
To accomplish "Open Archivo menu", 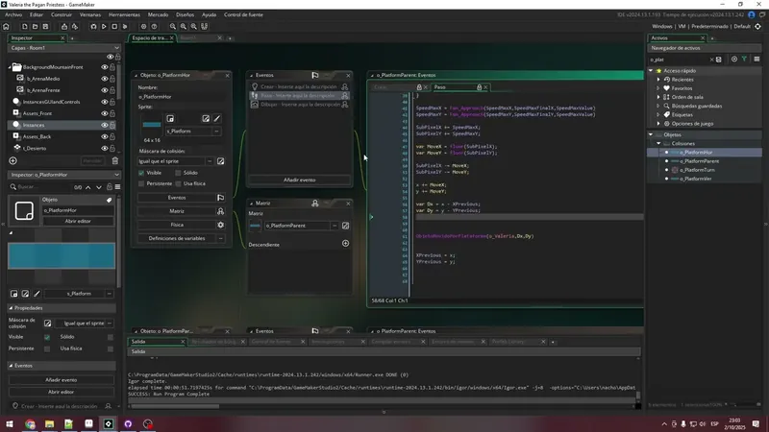I will 13,14.
